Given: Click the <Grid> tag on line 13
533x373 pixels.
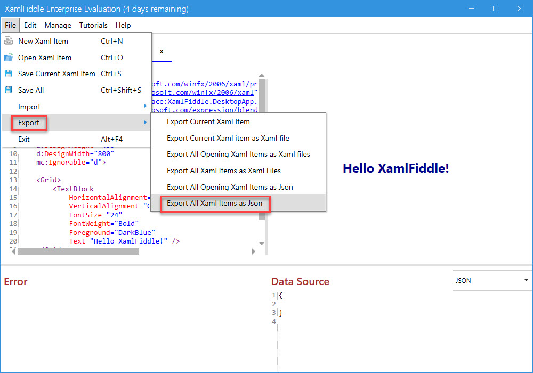Looking at the screenshot, I should pyautogui.click(x=49, y=180).
